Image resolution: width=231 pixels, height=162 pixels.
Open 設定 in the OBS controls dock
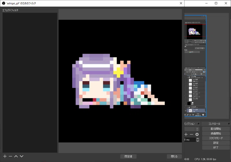(216, 143)
